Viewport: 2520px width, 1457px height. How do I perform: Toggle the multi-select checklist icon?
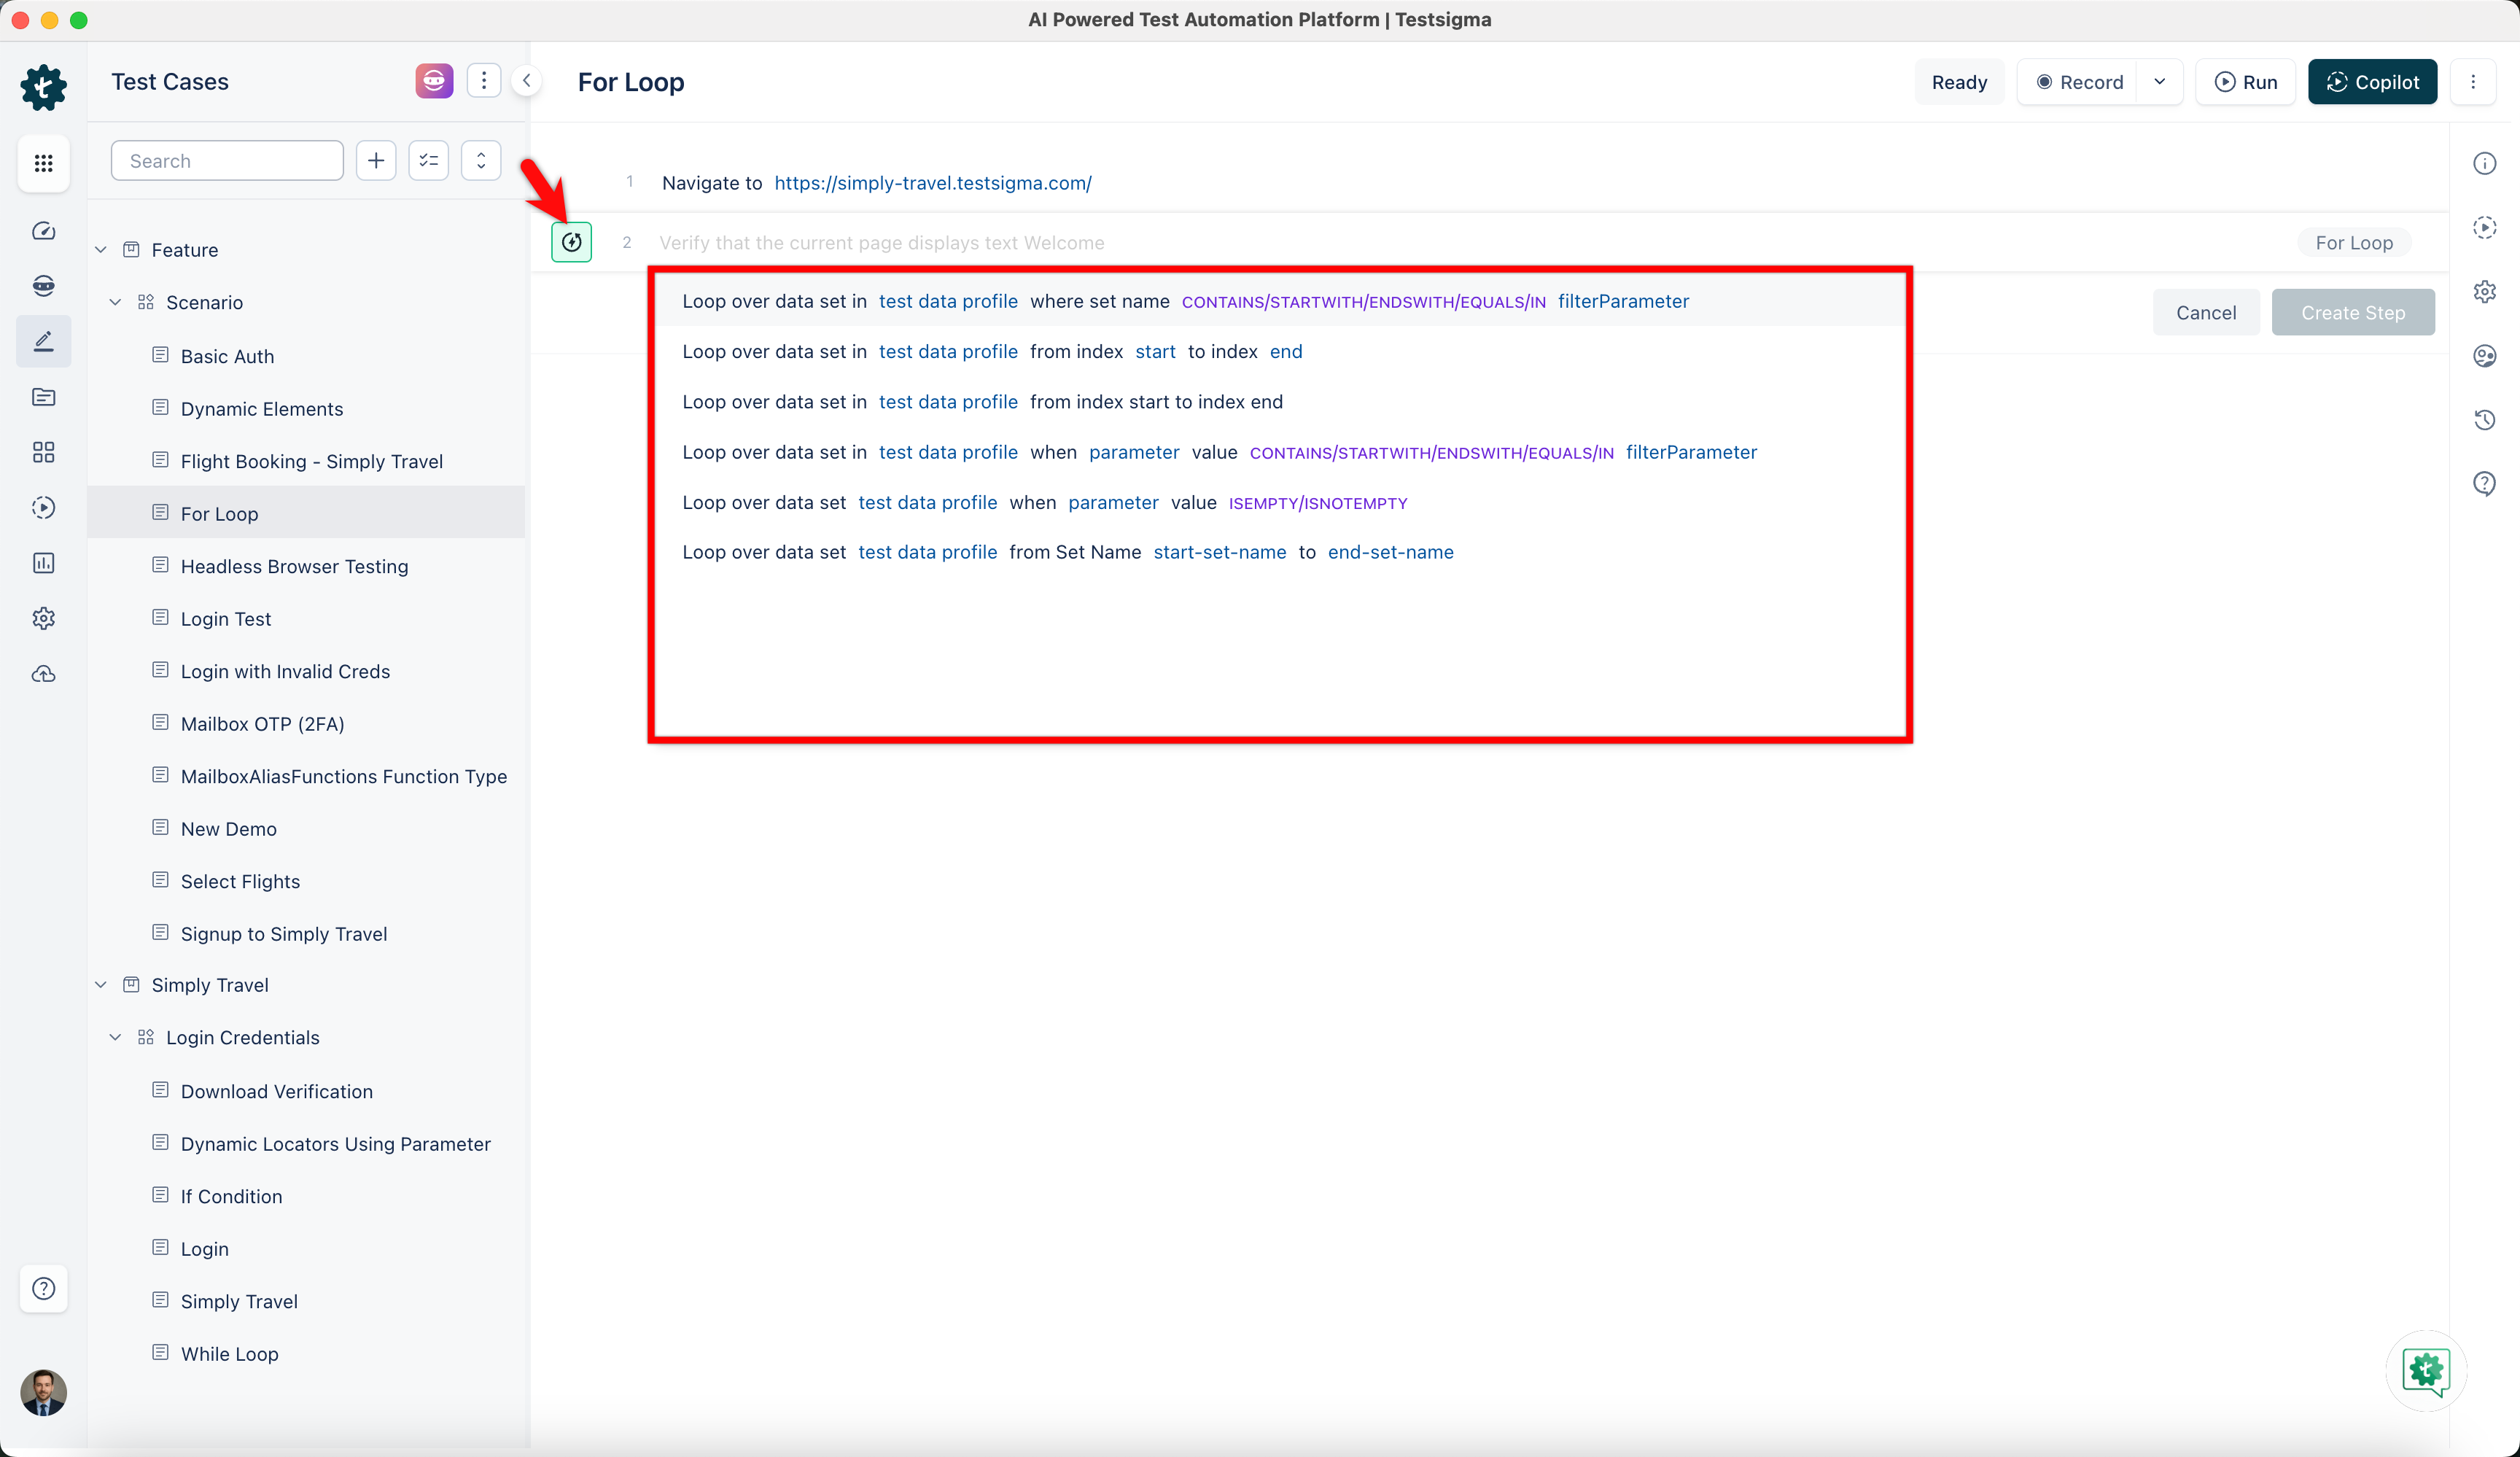(429, 161)
